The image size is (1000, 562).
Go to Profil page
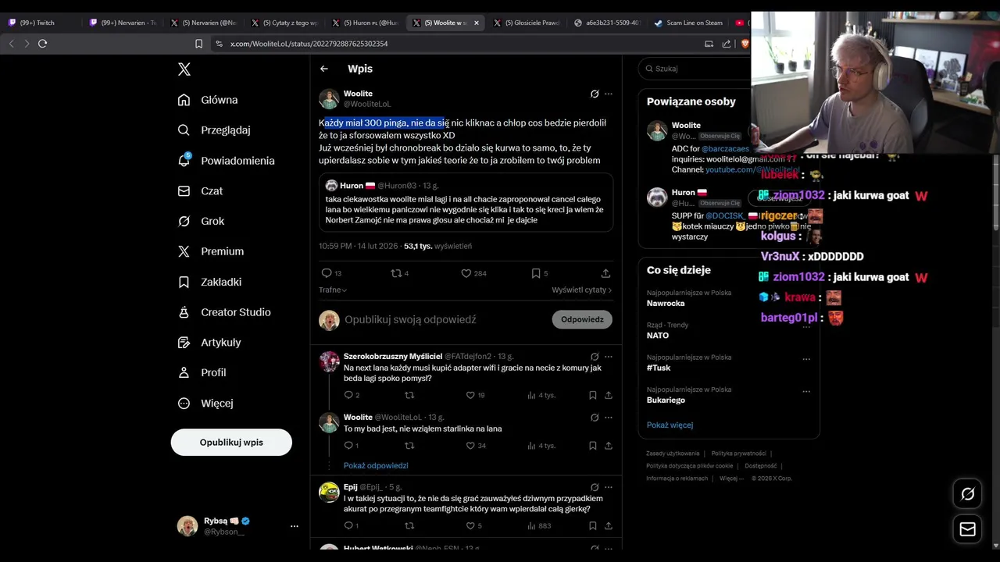pos(202,373)
